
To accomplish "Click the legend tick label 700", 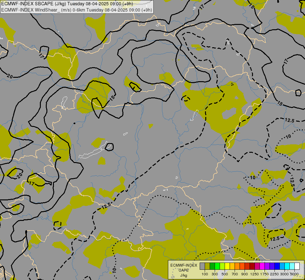I will coord(235,274).
